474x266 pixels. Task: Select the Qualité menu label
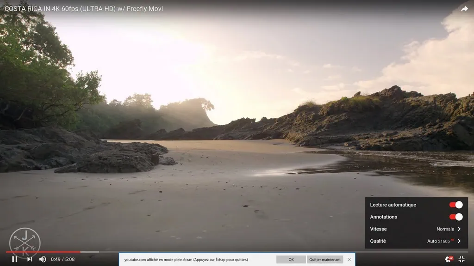(378, 241)
